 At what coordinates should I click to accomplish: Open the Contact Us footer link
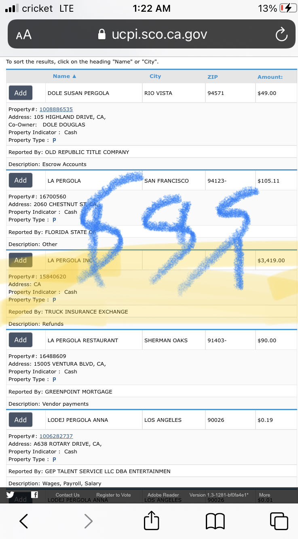click(x=68, y=495)
